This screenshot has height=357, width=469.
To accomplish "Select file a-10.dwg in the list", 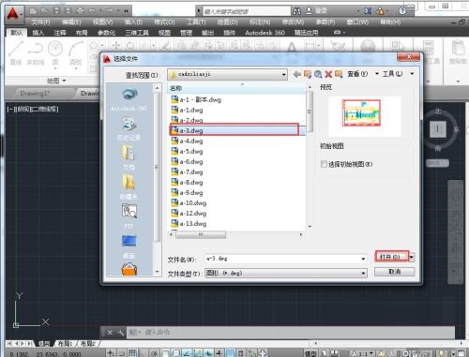I will [189, 202].
